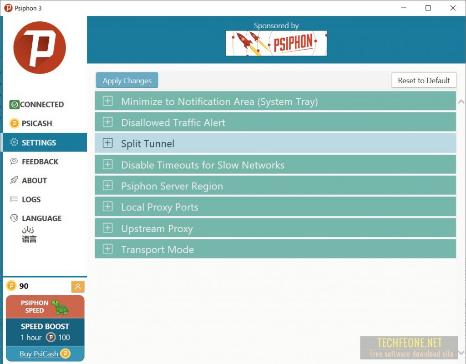Image resolution: width=466 pixels, height=364 pixels.
Task: Click the large Psiphon P logo
Action: click(40, 47)
